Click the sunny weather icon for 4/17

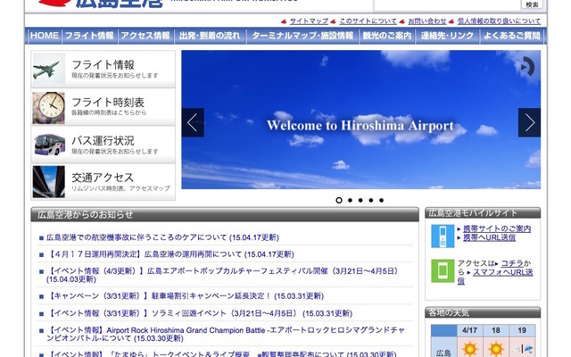coord(470,349)
